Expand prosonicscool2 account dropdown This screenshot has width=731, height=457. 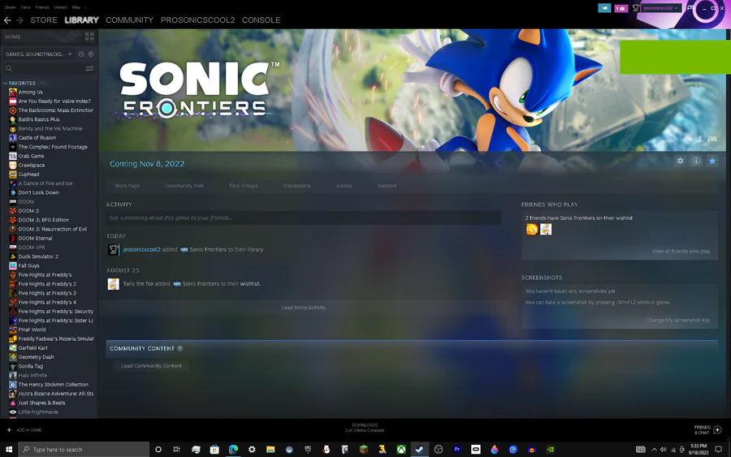tap(661, 8)
